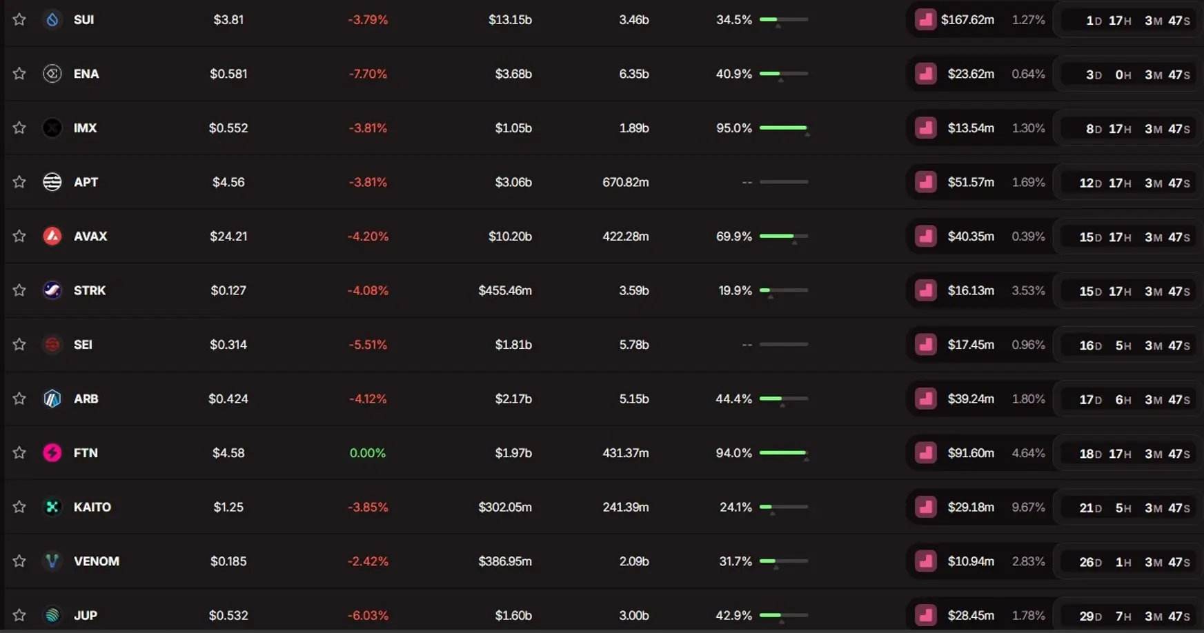Click the ARB coin logo icon
The width and height of the screenshot is (1204, 633).
(52, 399)
